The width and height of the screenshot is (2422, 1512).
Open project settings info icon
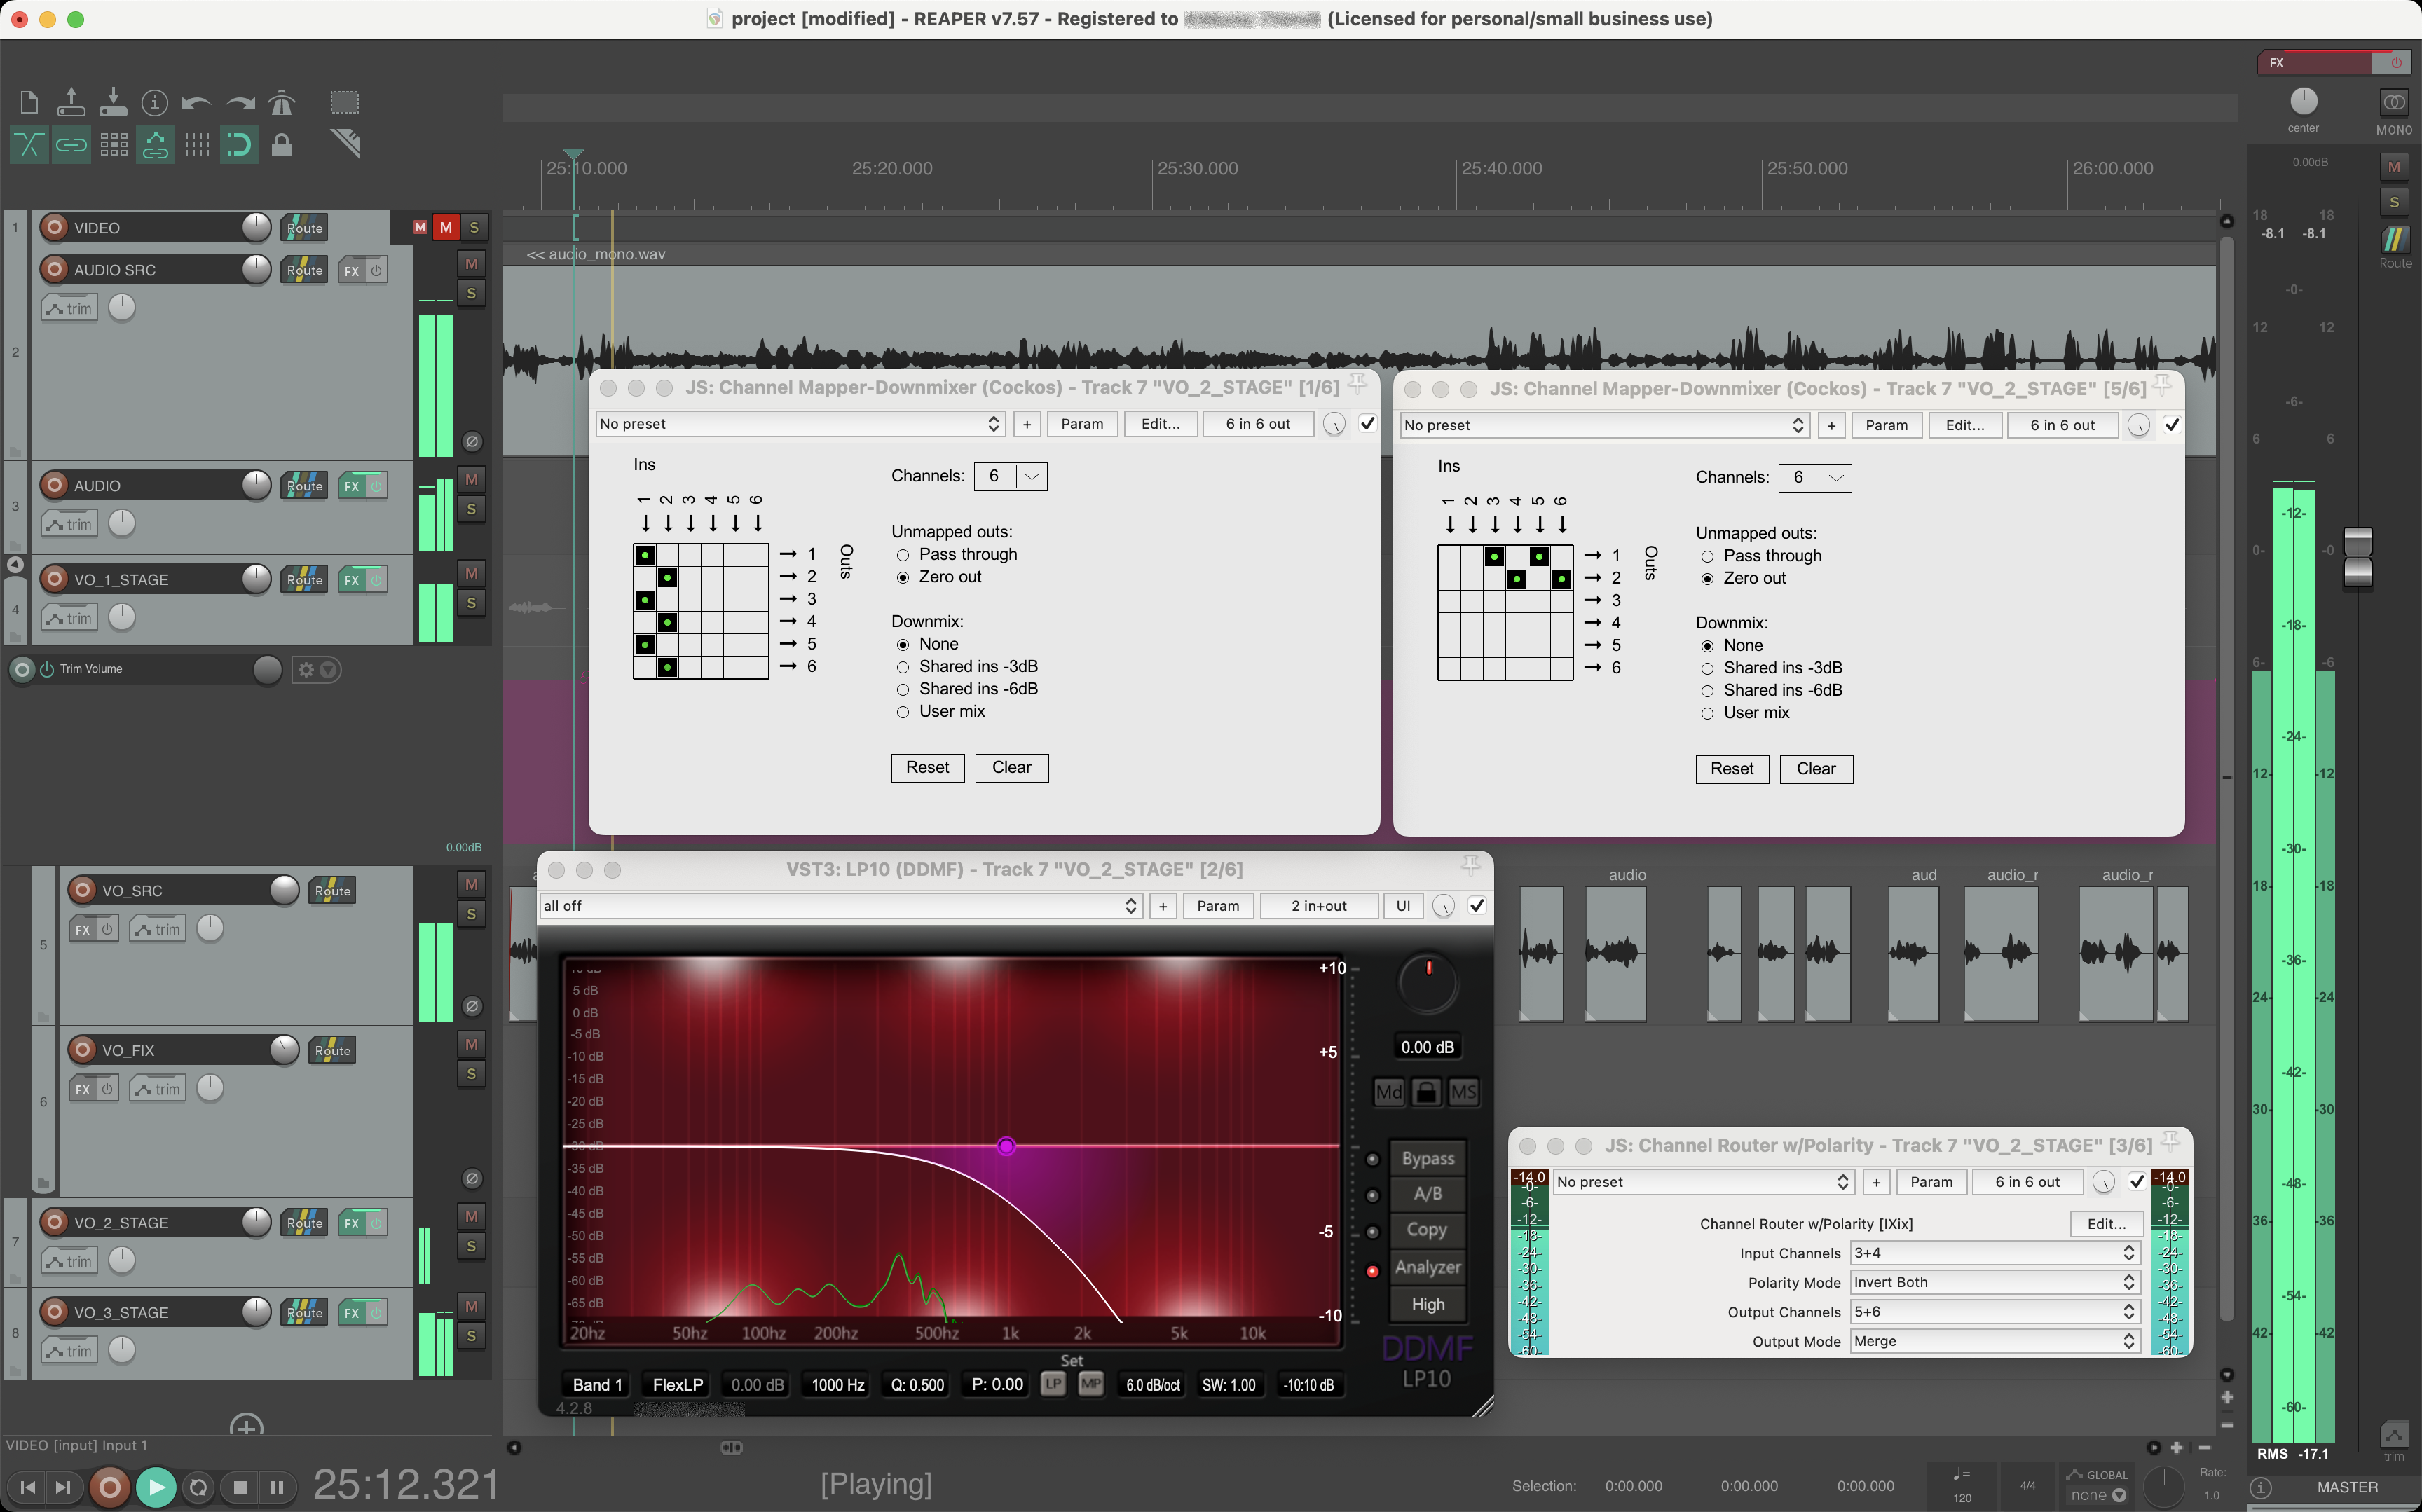click(x=154, y=103)
